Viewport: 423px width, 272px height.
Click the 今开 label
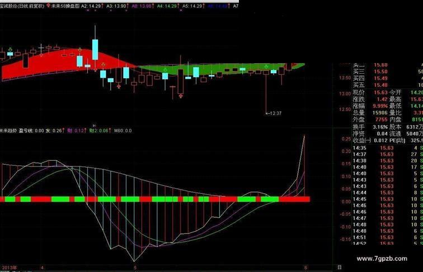click(395, 93)
